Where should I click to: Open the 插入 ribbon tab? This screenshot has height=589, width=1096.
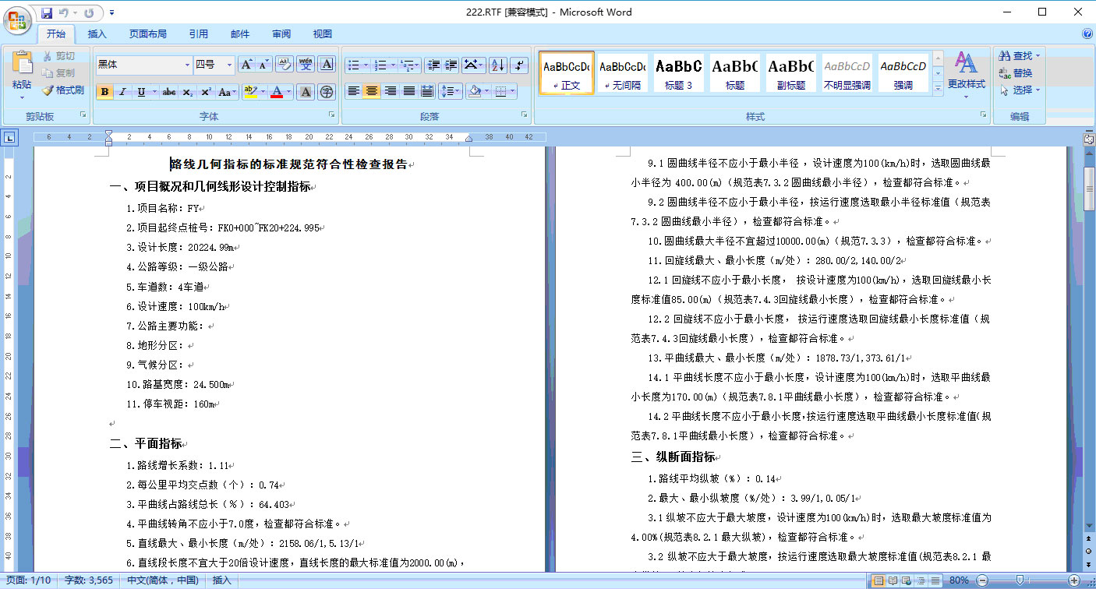(x=97, y=34)
